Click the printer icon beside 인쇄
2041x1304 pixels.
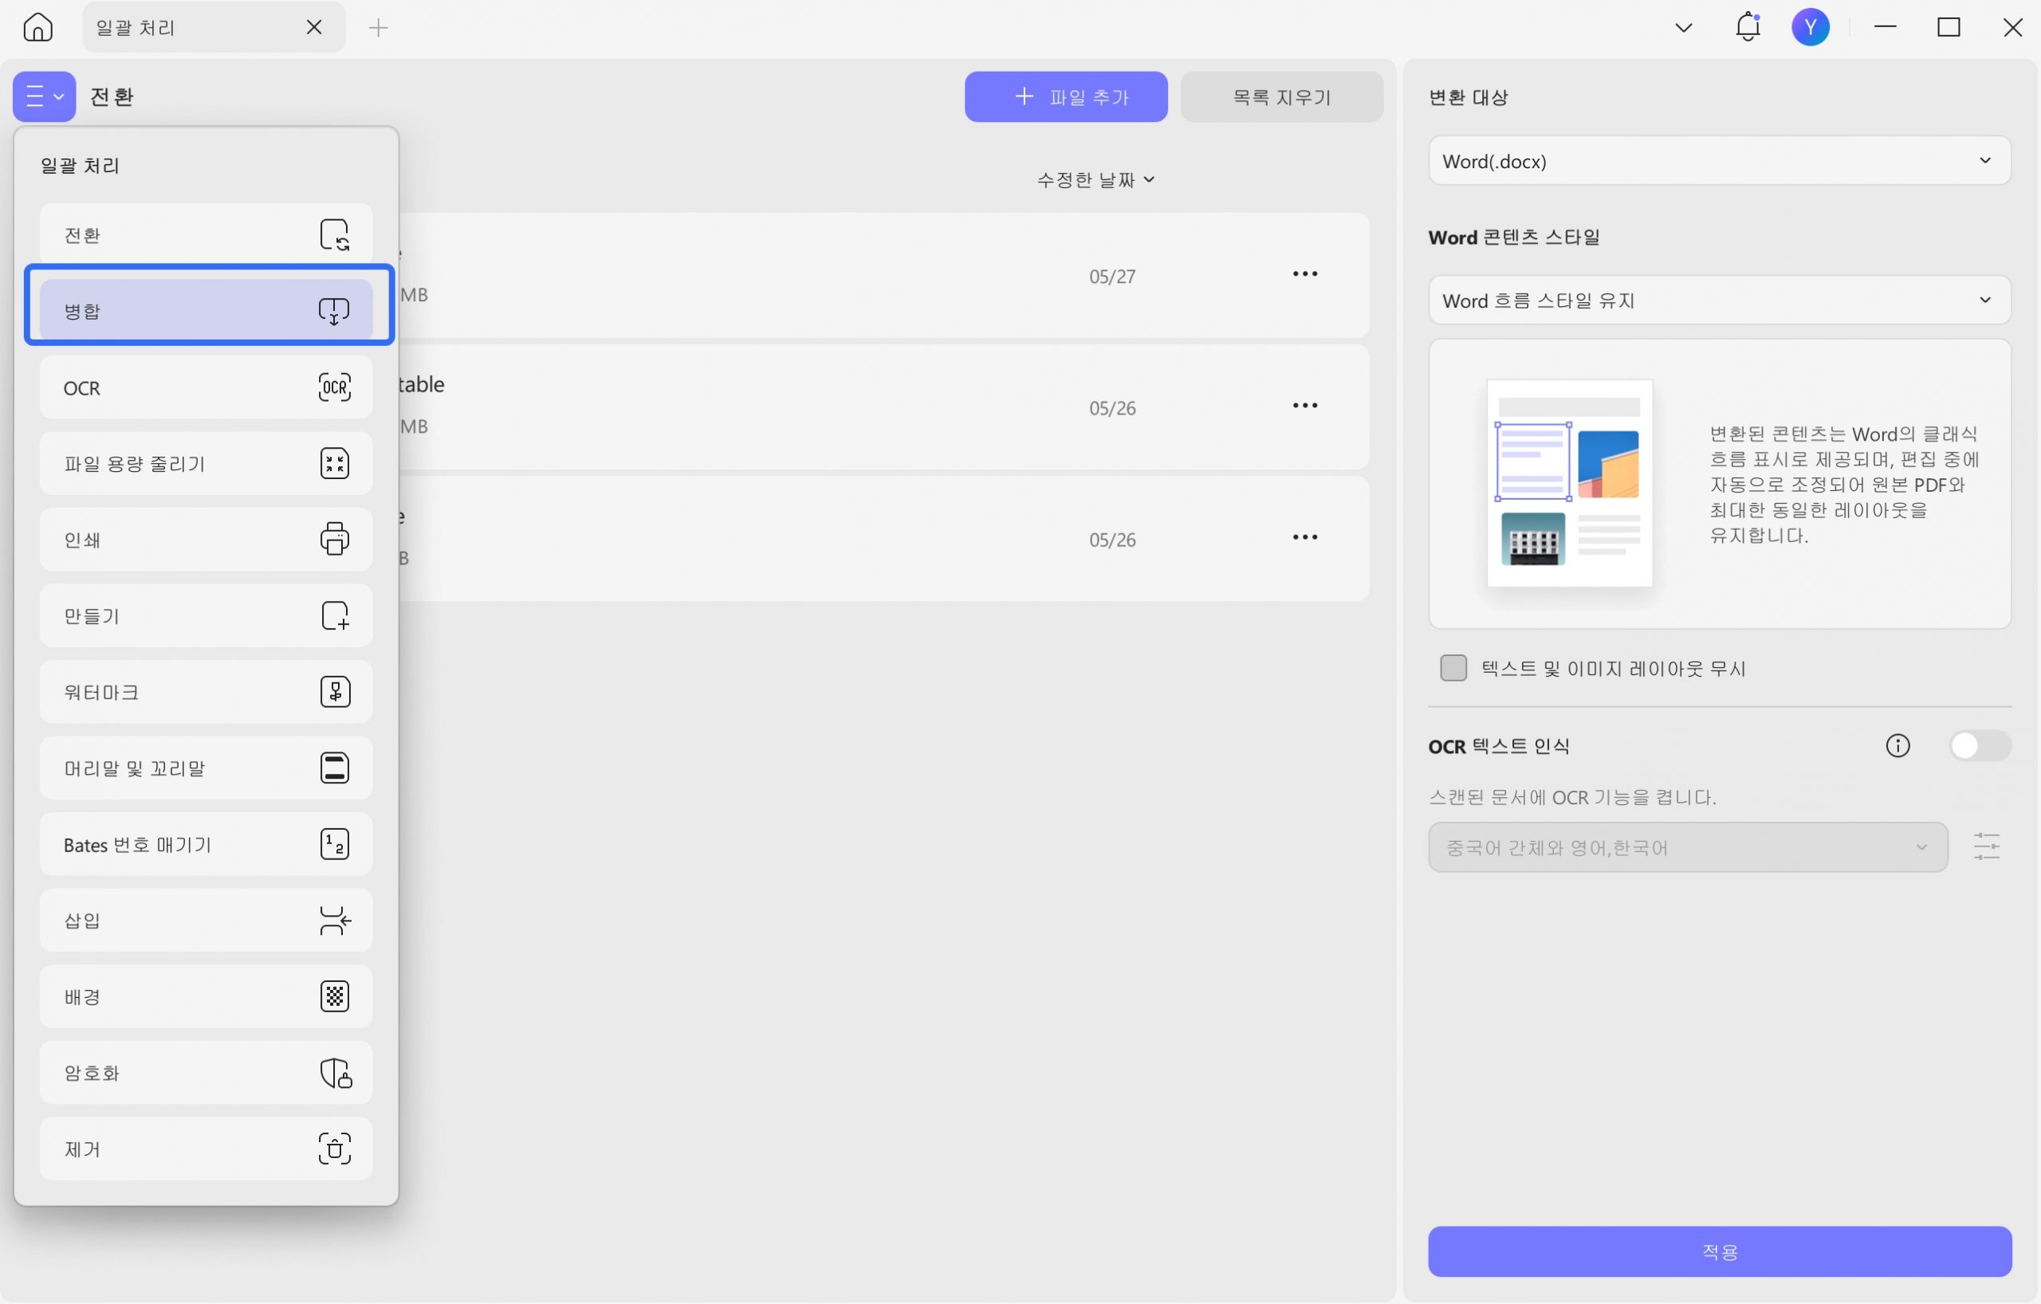335,540
